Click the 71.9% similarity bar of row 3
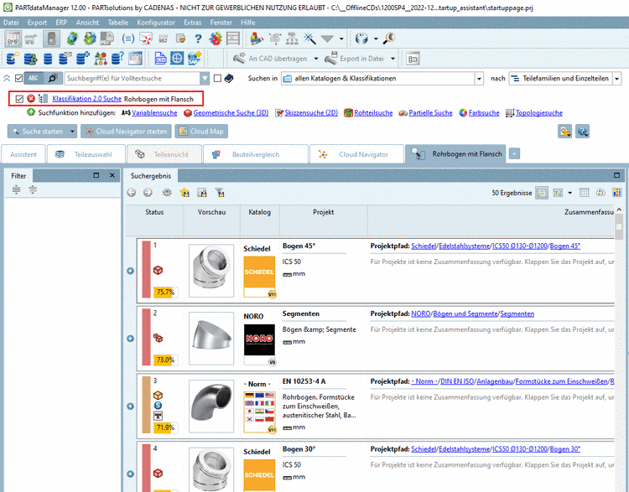The width and height of the screenshot is (629, 492). (165, 427)
